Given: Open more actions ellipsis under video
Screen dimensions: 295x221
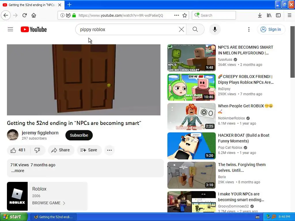Looking at the screenshot, I should 109,150.
